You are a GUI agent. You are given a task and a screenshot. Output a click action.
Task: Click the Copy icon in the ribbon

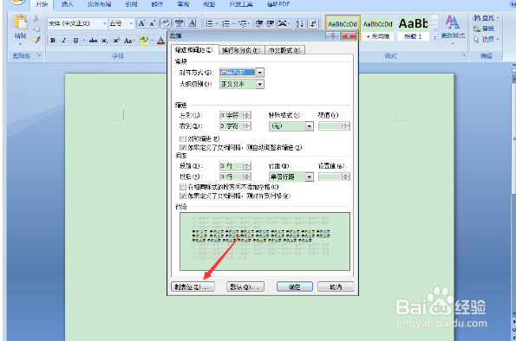pos(36,29)
